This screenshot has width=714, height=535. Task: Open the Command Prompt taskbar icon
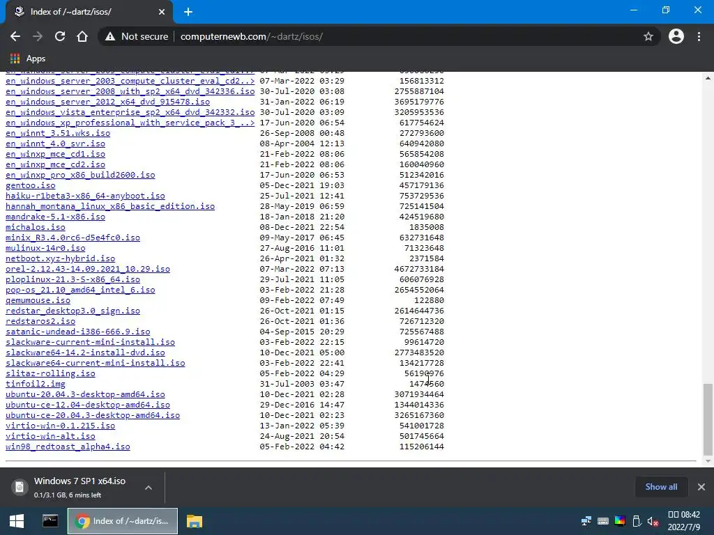point(50,521)
